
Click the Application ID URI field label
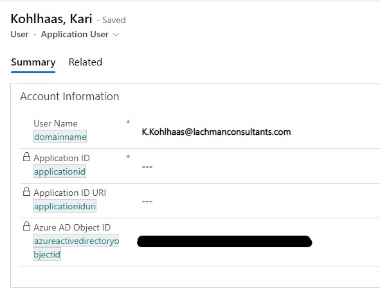(70, 193)
